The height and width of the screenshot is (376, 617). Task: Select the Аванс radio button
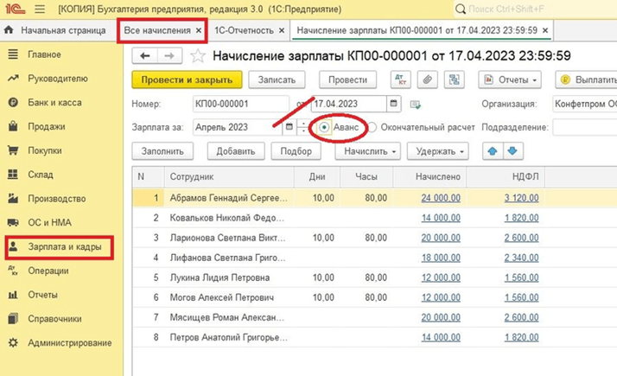pos(323,126)
